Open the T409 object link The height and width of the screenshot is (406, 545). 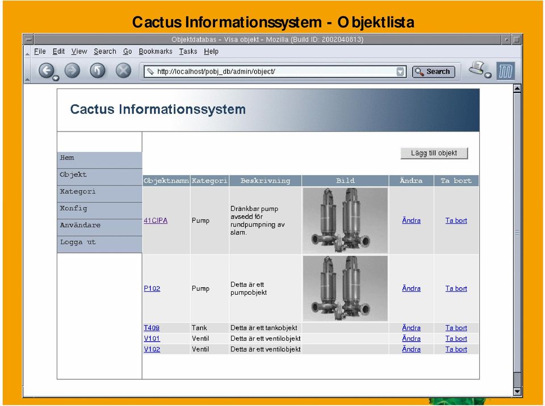coord(152,328)
